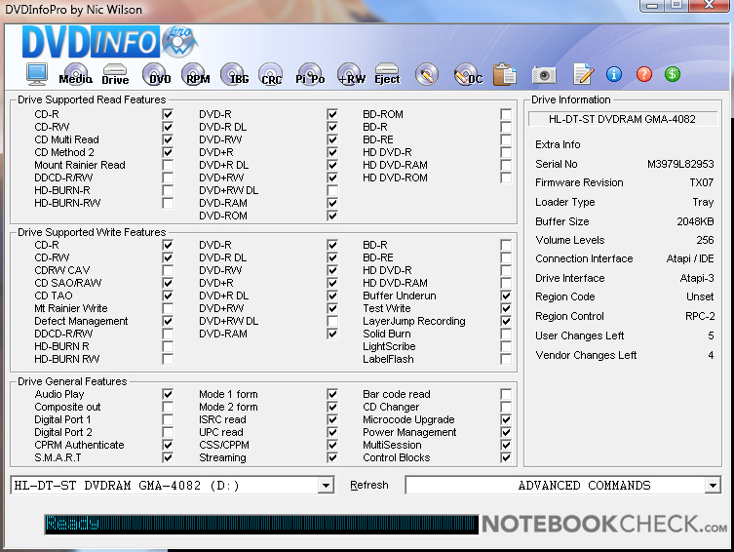Toggle Bar code read checkbox

[x=506, y=394]
